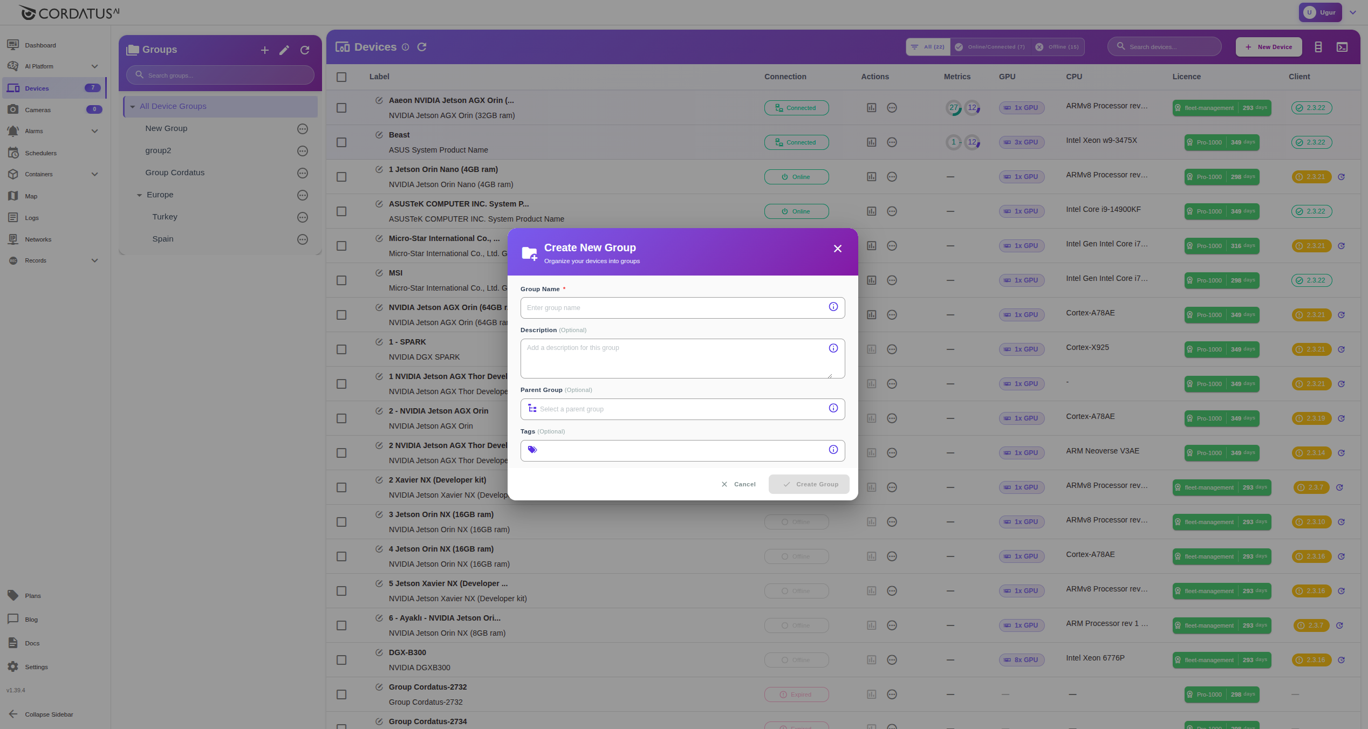Click the add group plus icon
This screenshot has width=1368, height=729.
tap(264, 50)
